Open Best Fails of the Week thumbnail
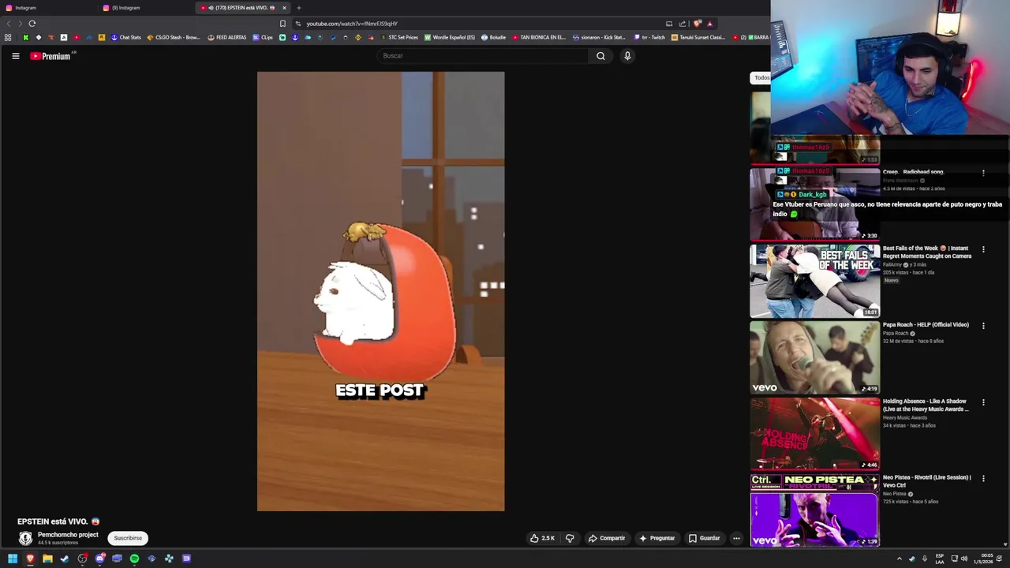The height and width of the screenshot is (568, 1010). (814, 281)
